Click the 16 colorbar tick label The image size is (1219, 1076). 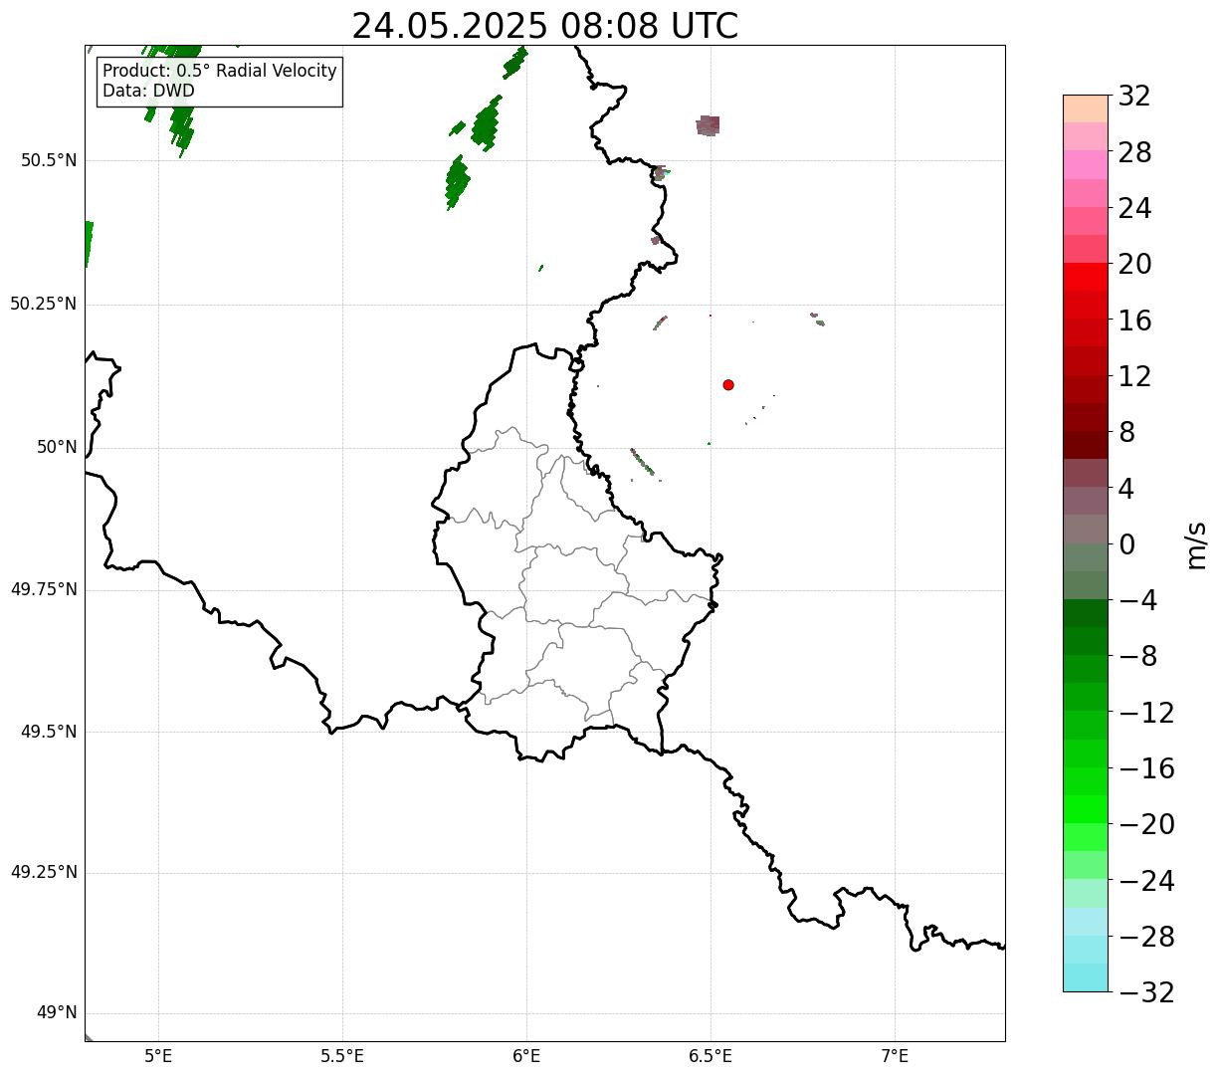point(1134,322)
